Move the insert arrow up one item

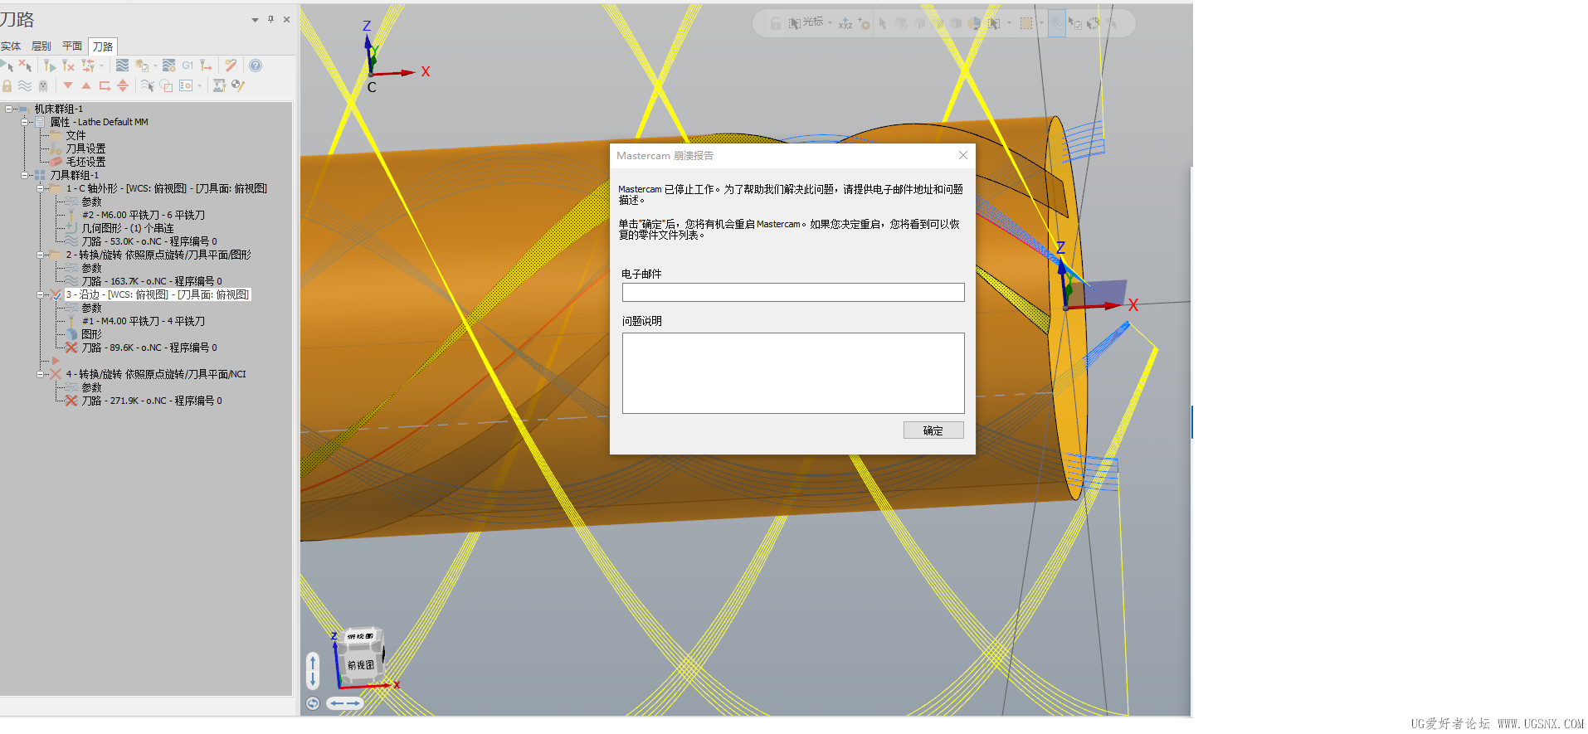[86, 85]
